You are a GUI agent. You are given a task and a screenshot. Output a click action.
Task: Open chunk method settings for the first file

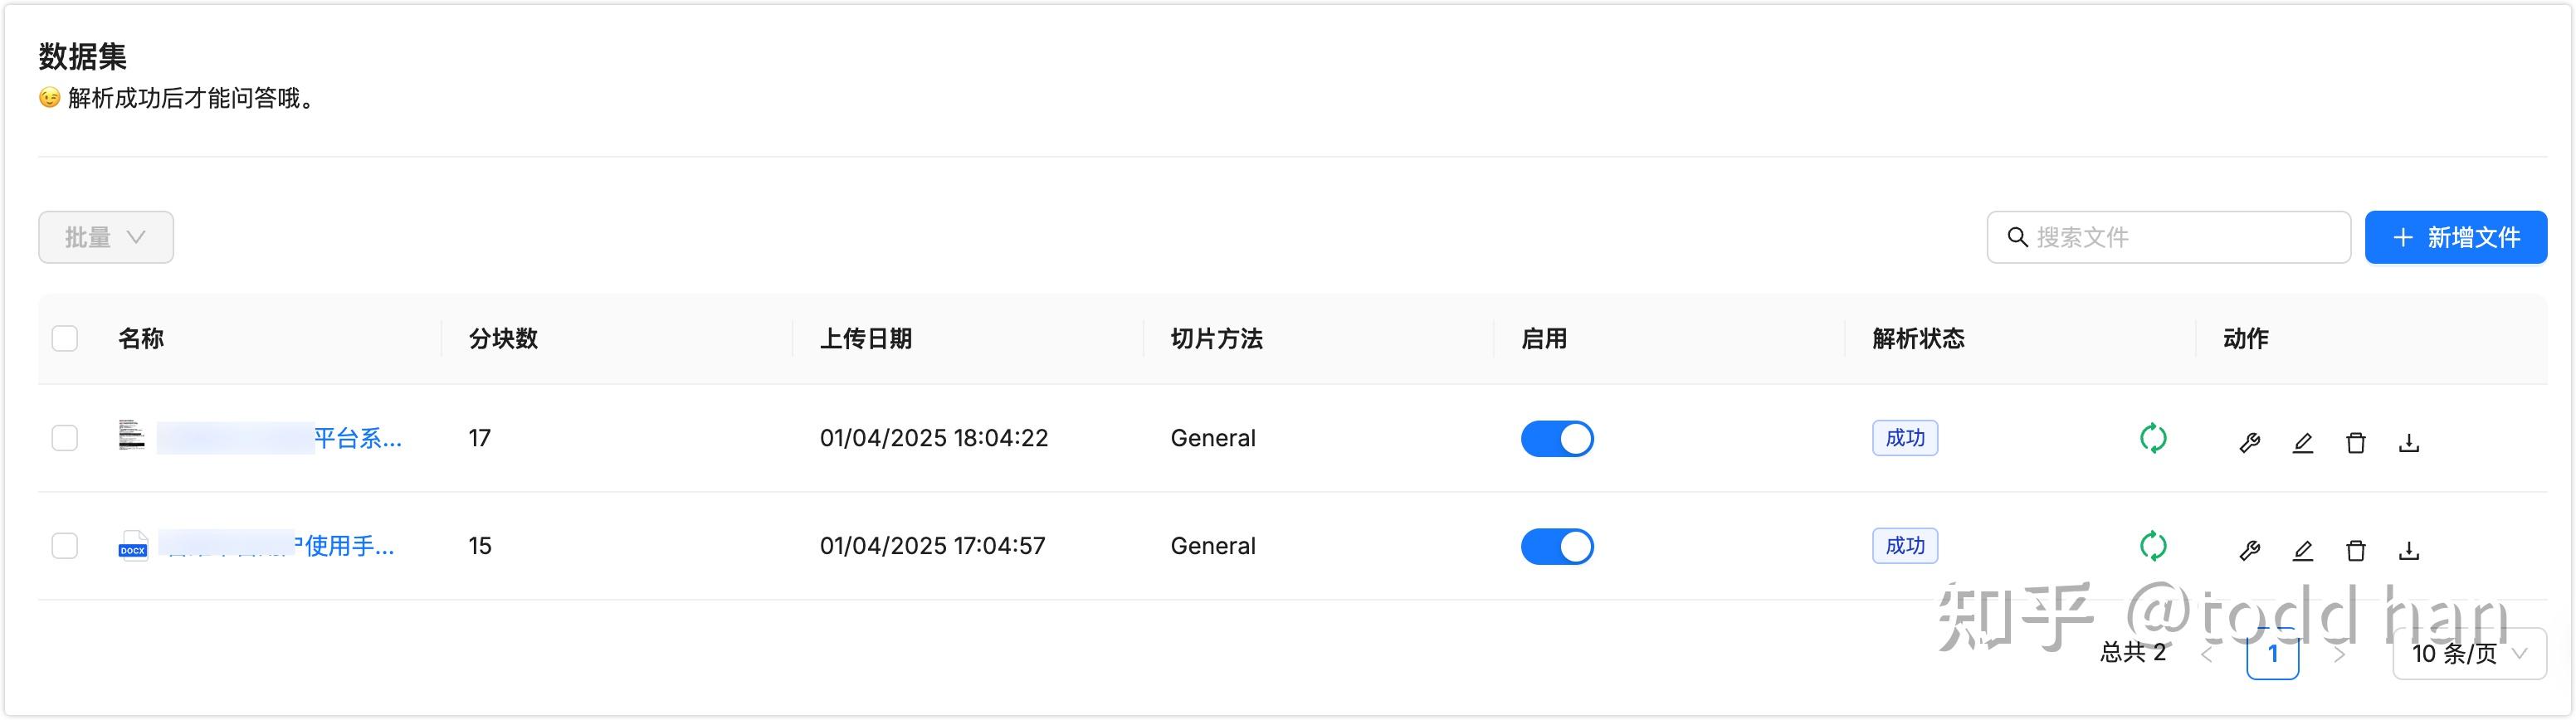click(x=2249, y=442)
